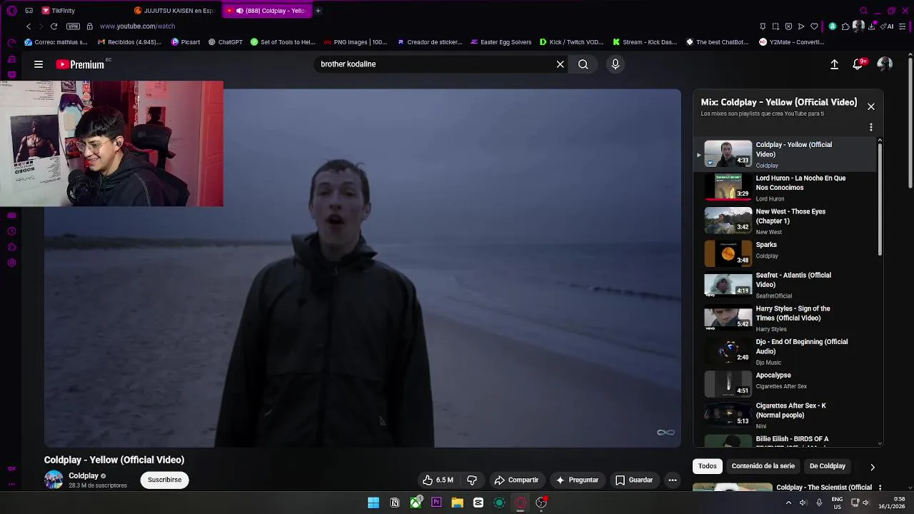Open Opera tab search magnifier
This screenshot has height=514, width=914.
point(864,11)
